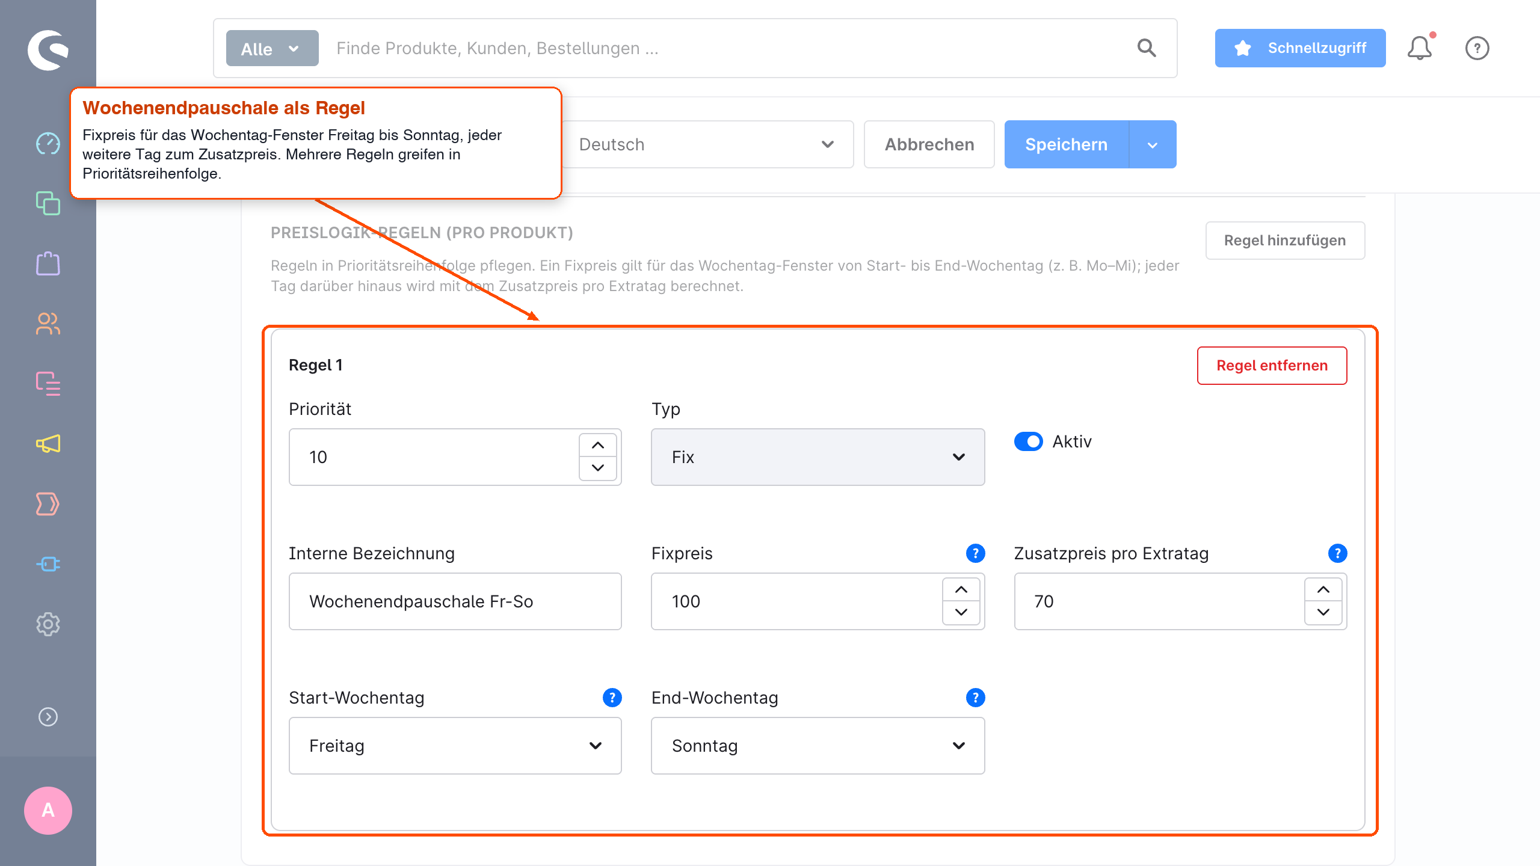Expand the sidebar with arrow icon
The image size is (1540, 866).
(x=48, y=717)
